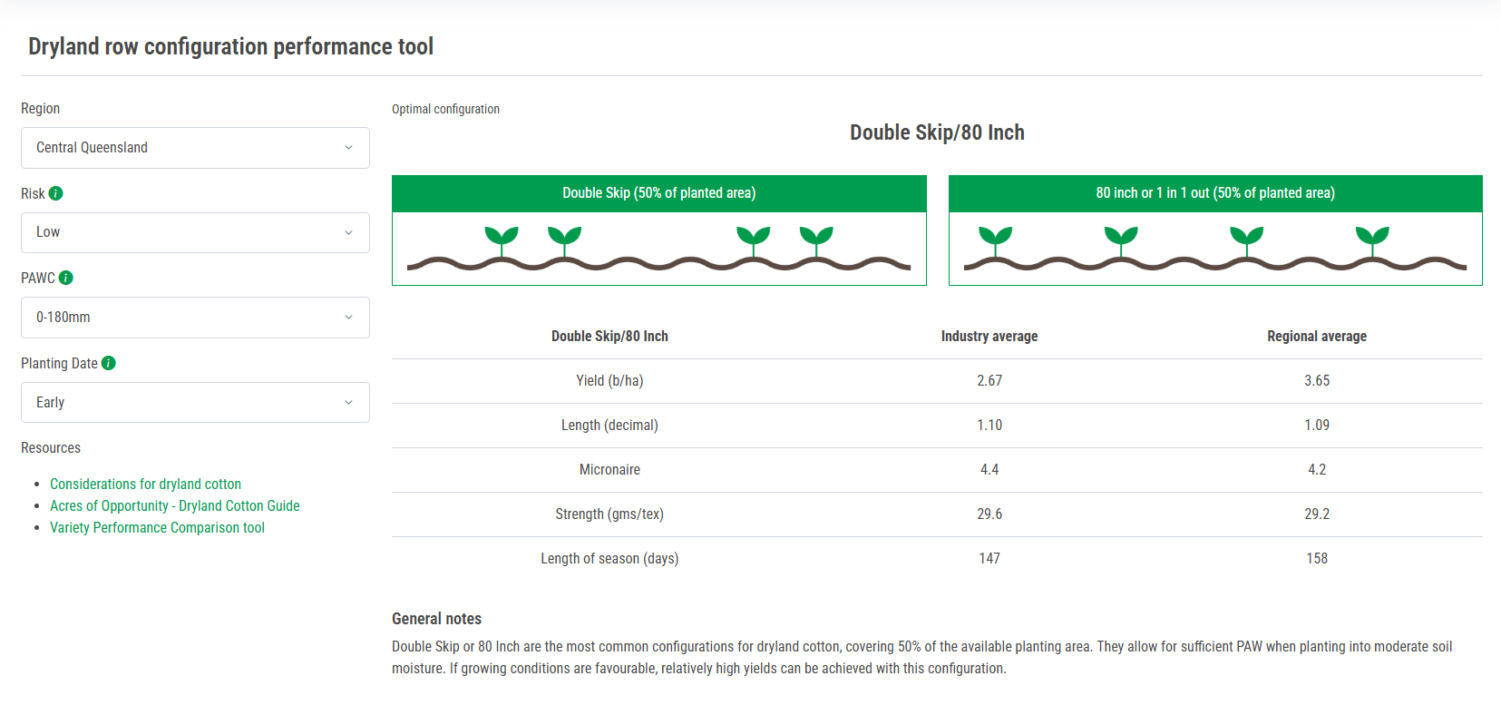
Task: Click regional length value 1.09
Action: click(x=1317, y=425)
